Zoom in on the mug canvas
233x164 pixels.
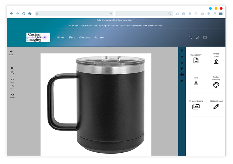pos(12,68)
